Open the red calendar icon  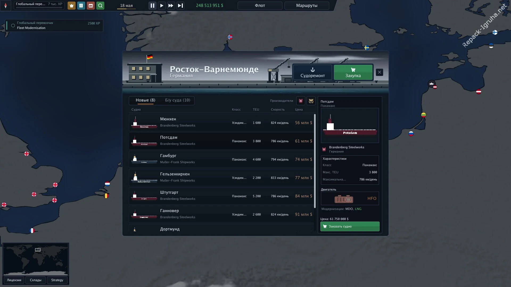(x=91, y=6)
